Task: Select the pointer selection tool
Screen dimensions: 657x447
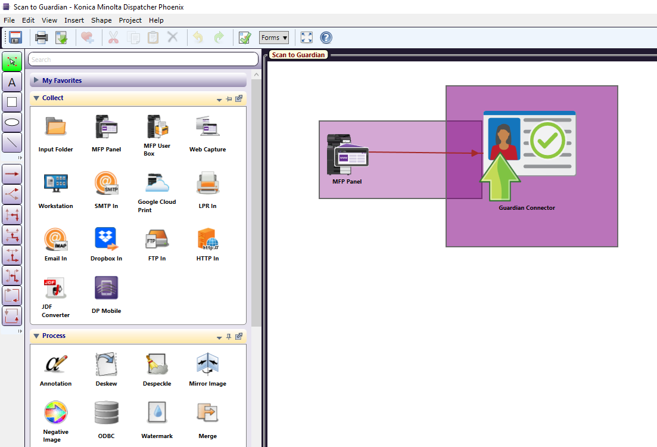Action: [12, 61]
